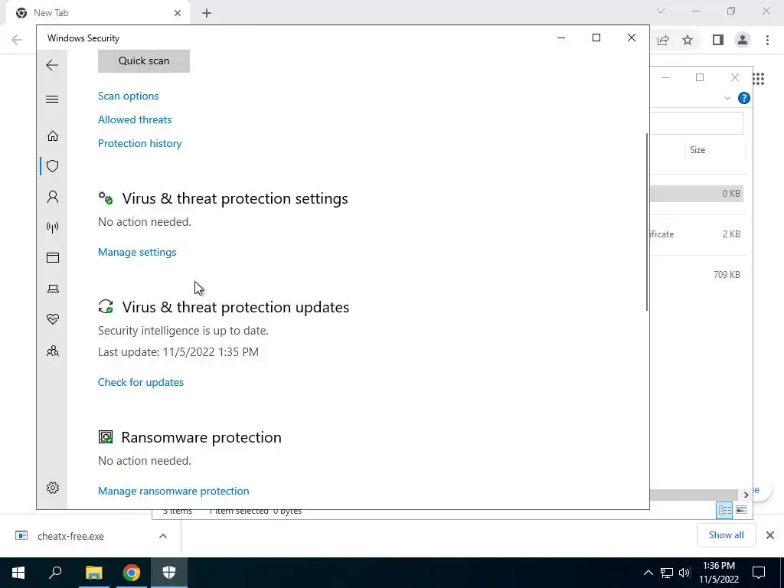784x588 pixels.
Task: Expand File Explorer ribbon chevron
Action: 727,98
